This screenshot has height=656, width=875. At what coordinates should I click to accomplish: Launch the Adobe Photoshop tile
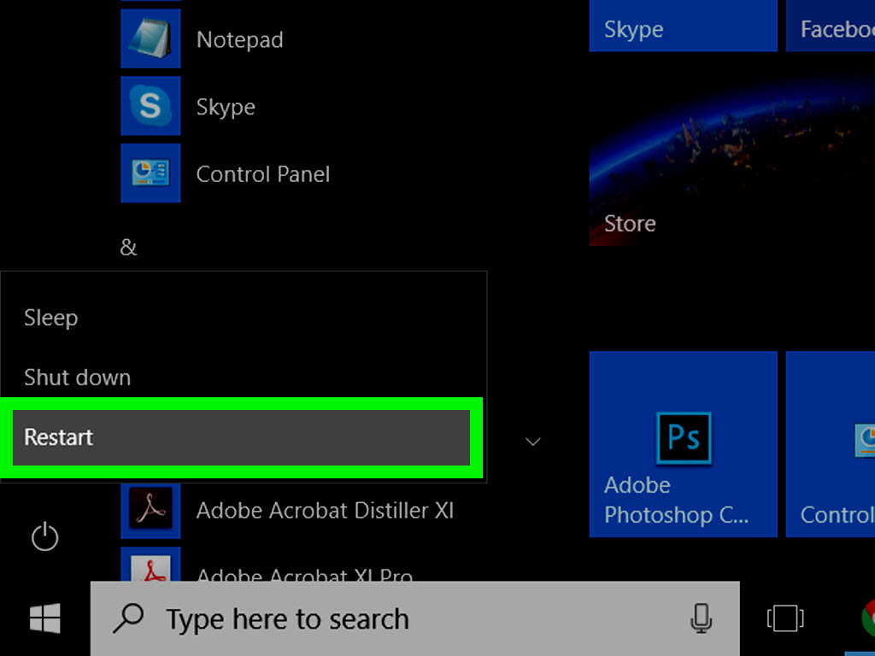coord(683,444)
